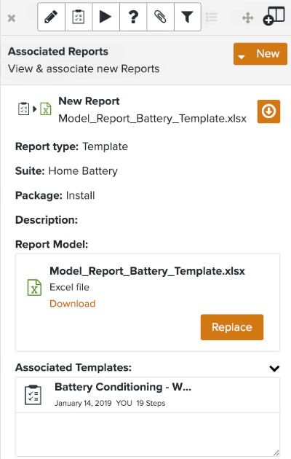The height and width of the screenshot is (459, 291).
Task: Click the January 14, 2019 date text
Action: (83, 403)
